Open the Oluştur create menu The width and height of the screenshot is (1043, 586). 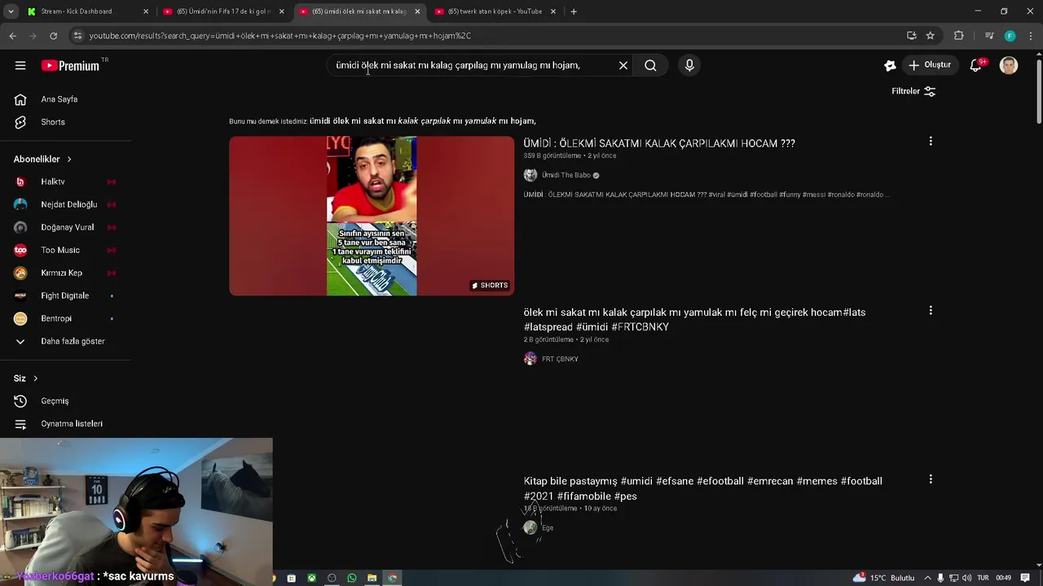930,65
